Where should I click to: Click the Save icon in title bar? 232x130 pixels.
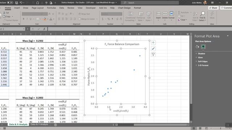click(17, 3)
